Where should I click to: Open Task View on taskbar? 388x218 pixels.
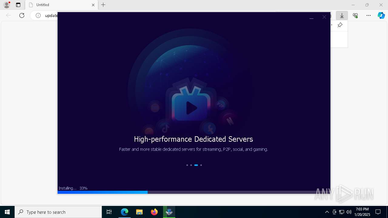click(109, 212)
